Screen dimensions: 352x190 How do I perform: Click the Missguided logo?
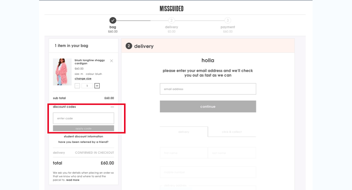pyautogui.click(x=171, y=9)
